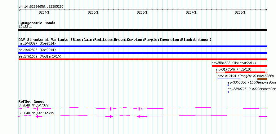This screenshot has height=134, width=276.
Task: Click the black 10q23.1 cytogenetic band bar
Action: click(143, 30)
